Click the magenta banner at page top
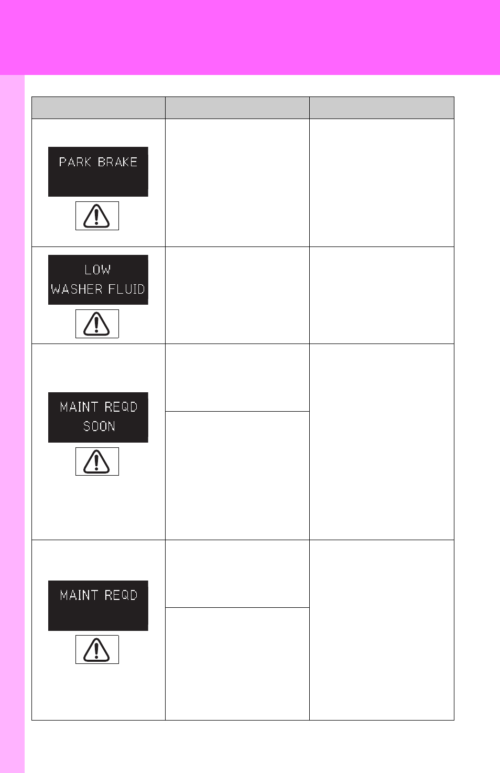 coord(250,37)
